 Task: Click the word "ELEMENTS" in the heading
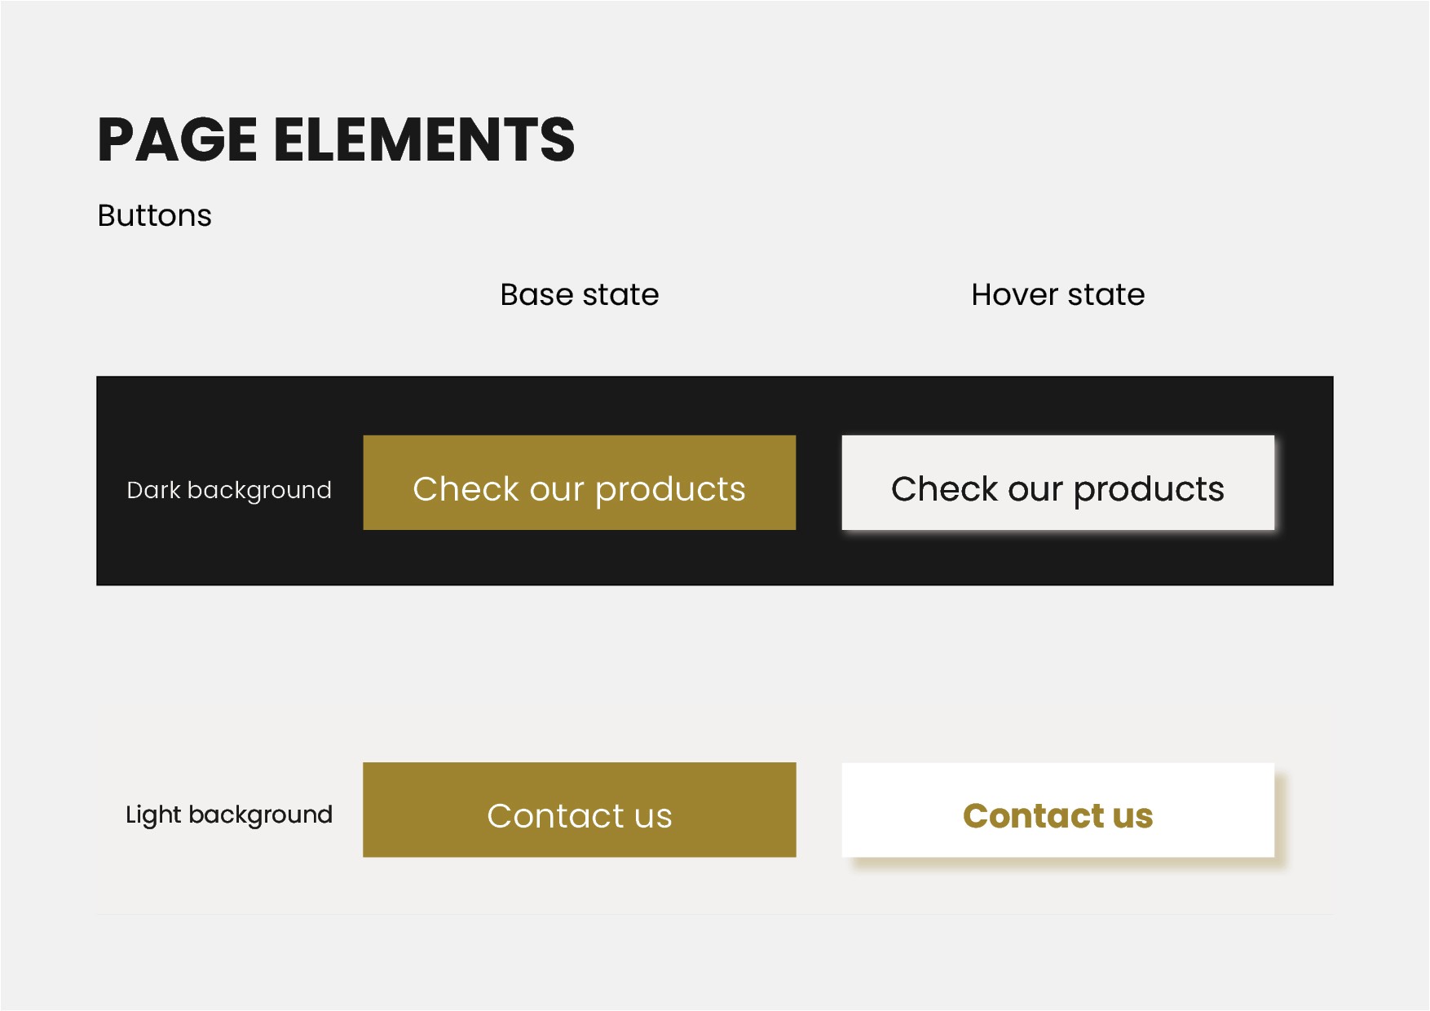[424, 139]
